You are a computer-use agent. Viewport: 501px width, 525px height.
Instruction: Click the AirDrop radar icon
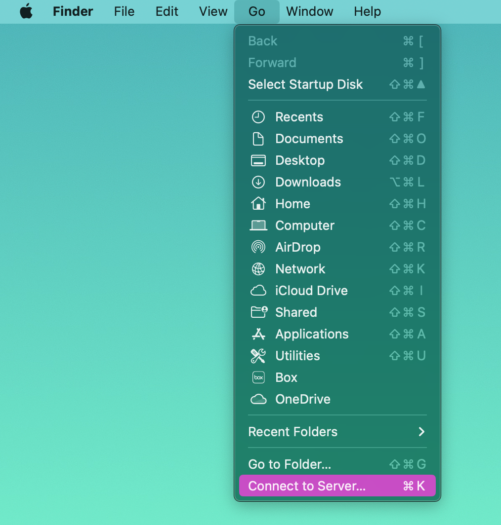click(258, 247)
